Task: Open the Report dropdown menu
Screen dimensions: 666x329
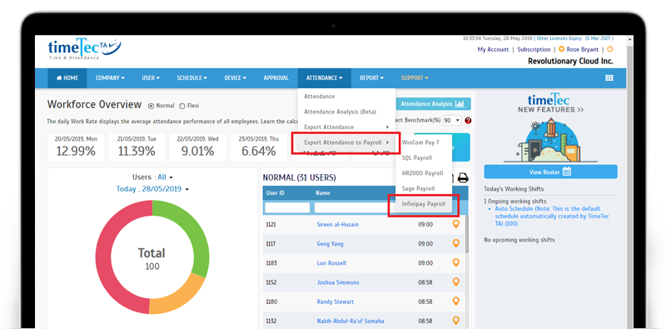Action: pyautogui.click(x=371, y=78)
